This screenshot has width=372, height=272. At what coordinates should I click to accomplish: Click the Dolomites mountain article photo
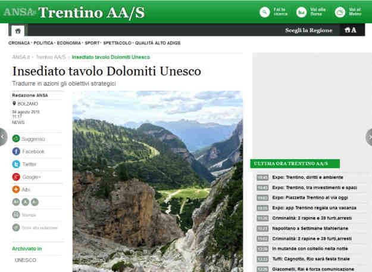pyautogui.click(x=158, y=181)
